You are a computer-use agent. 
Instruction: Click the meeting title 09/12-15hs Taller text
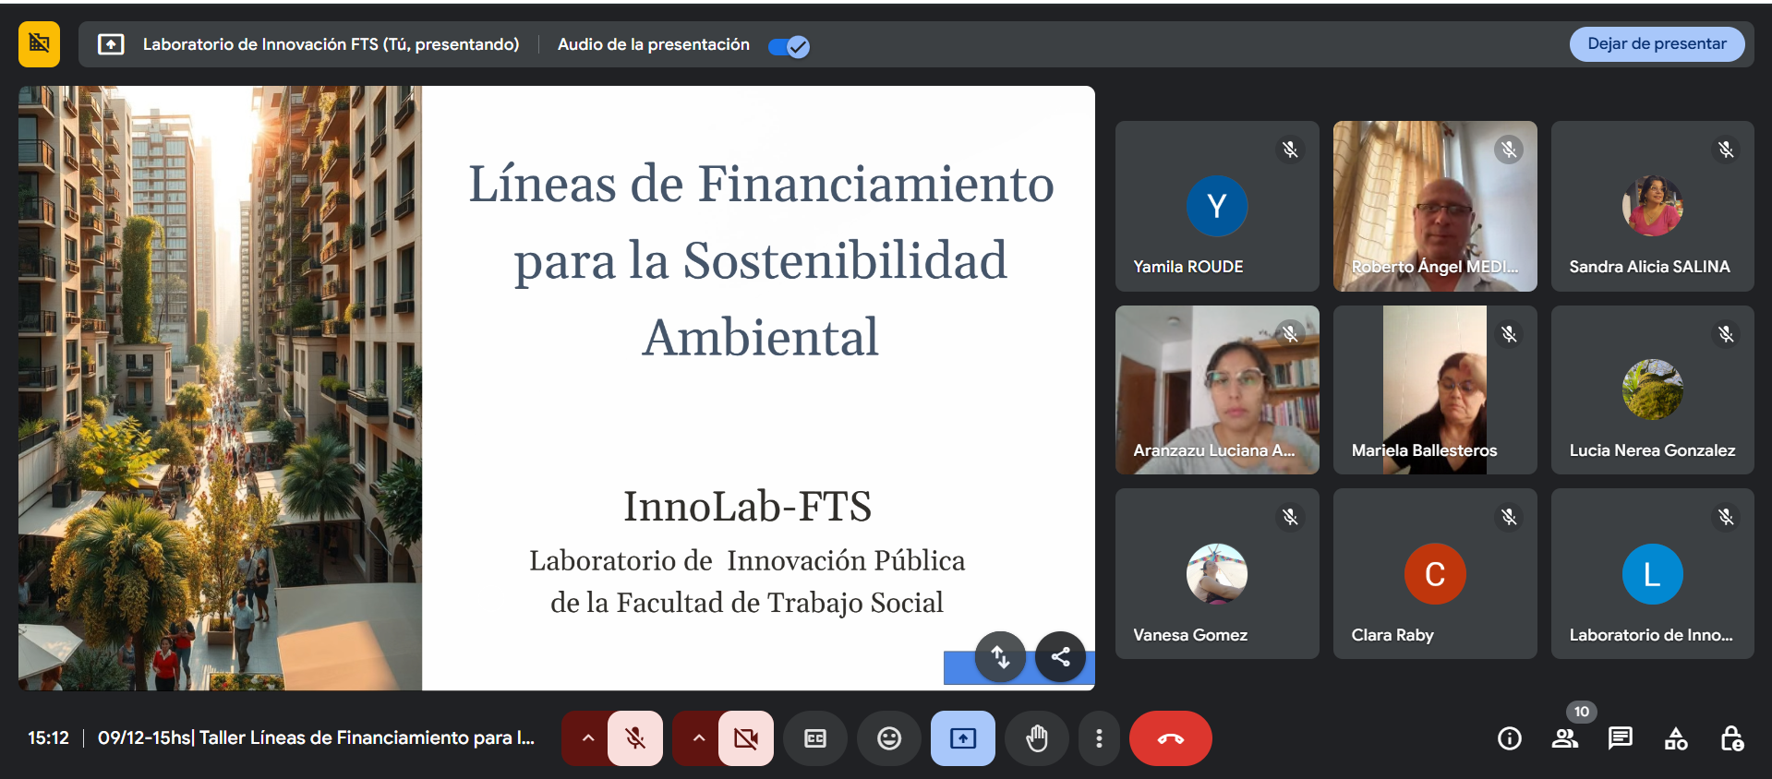point(316,737)
